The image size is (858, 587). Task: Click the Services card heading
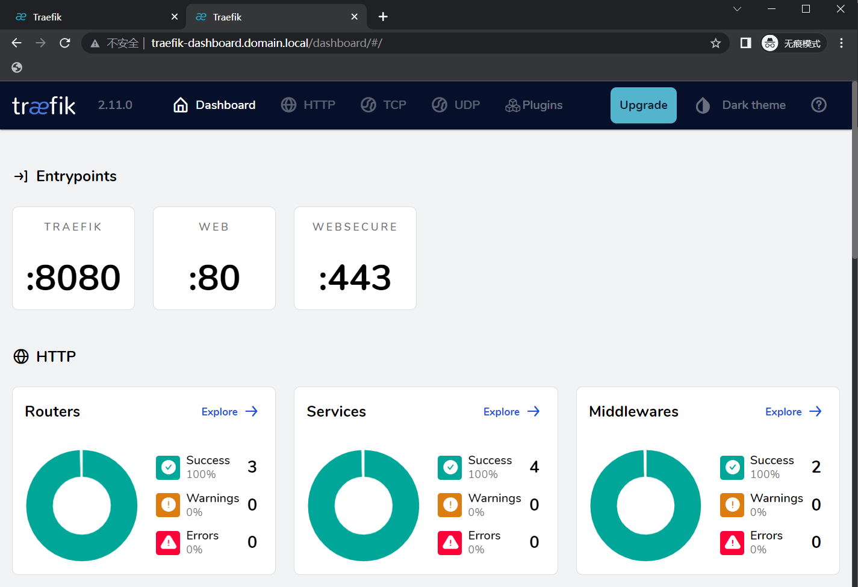[336, 411]
